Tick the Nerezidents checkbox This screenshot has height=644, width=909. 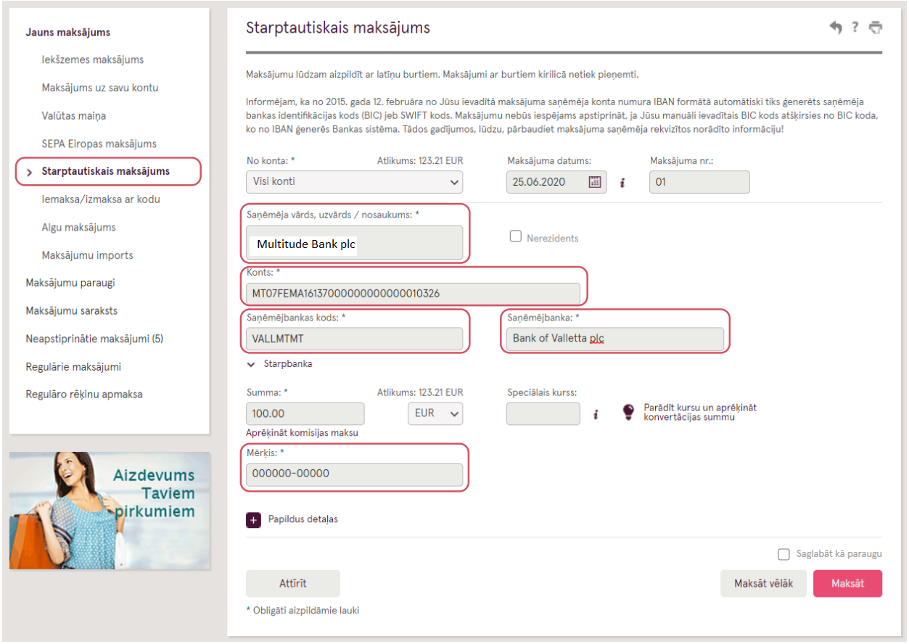click(516, 236)
